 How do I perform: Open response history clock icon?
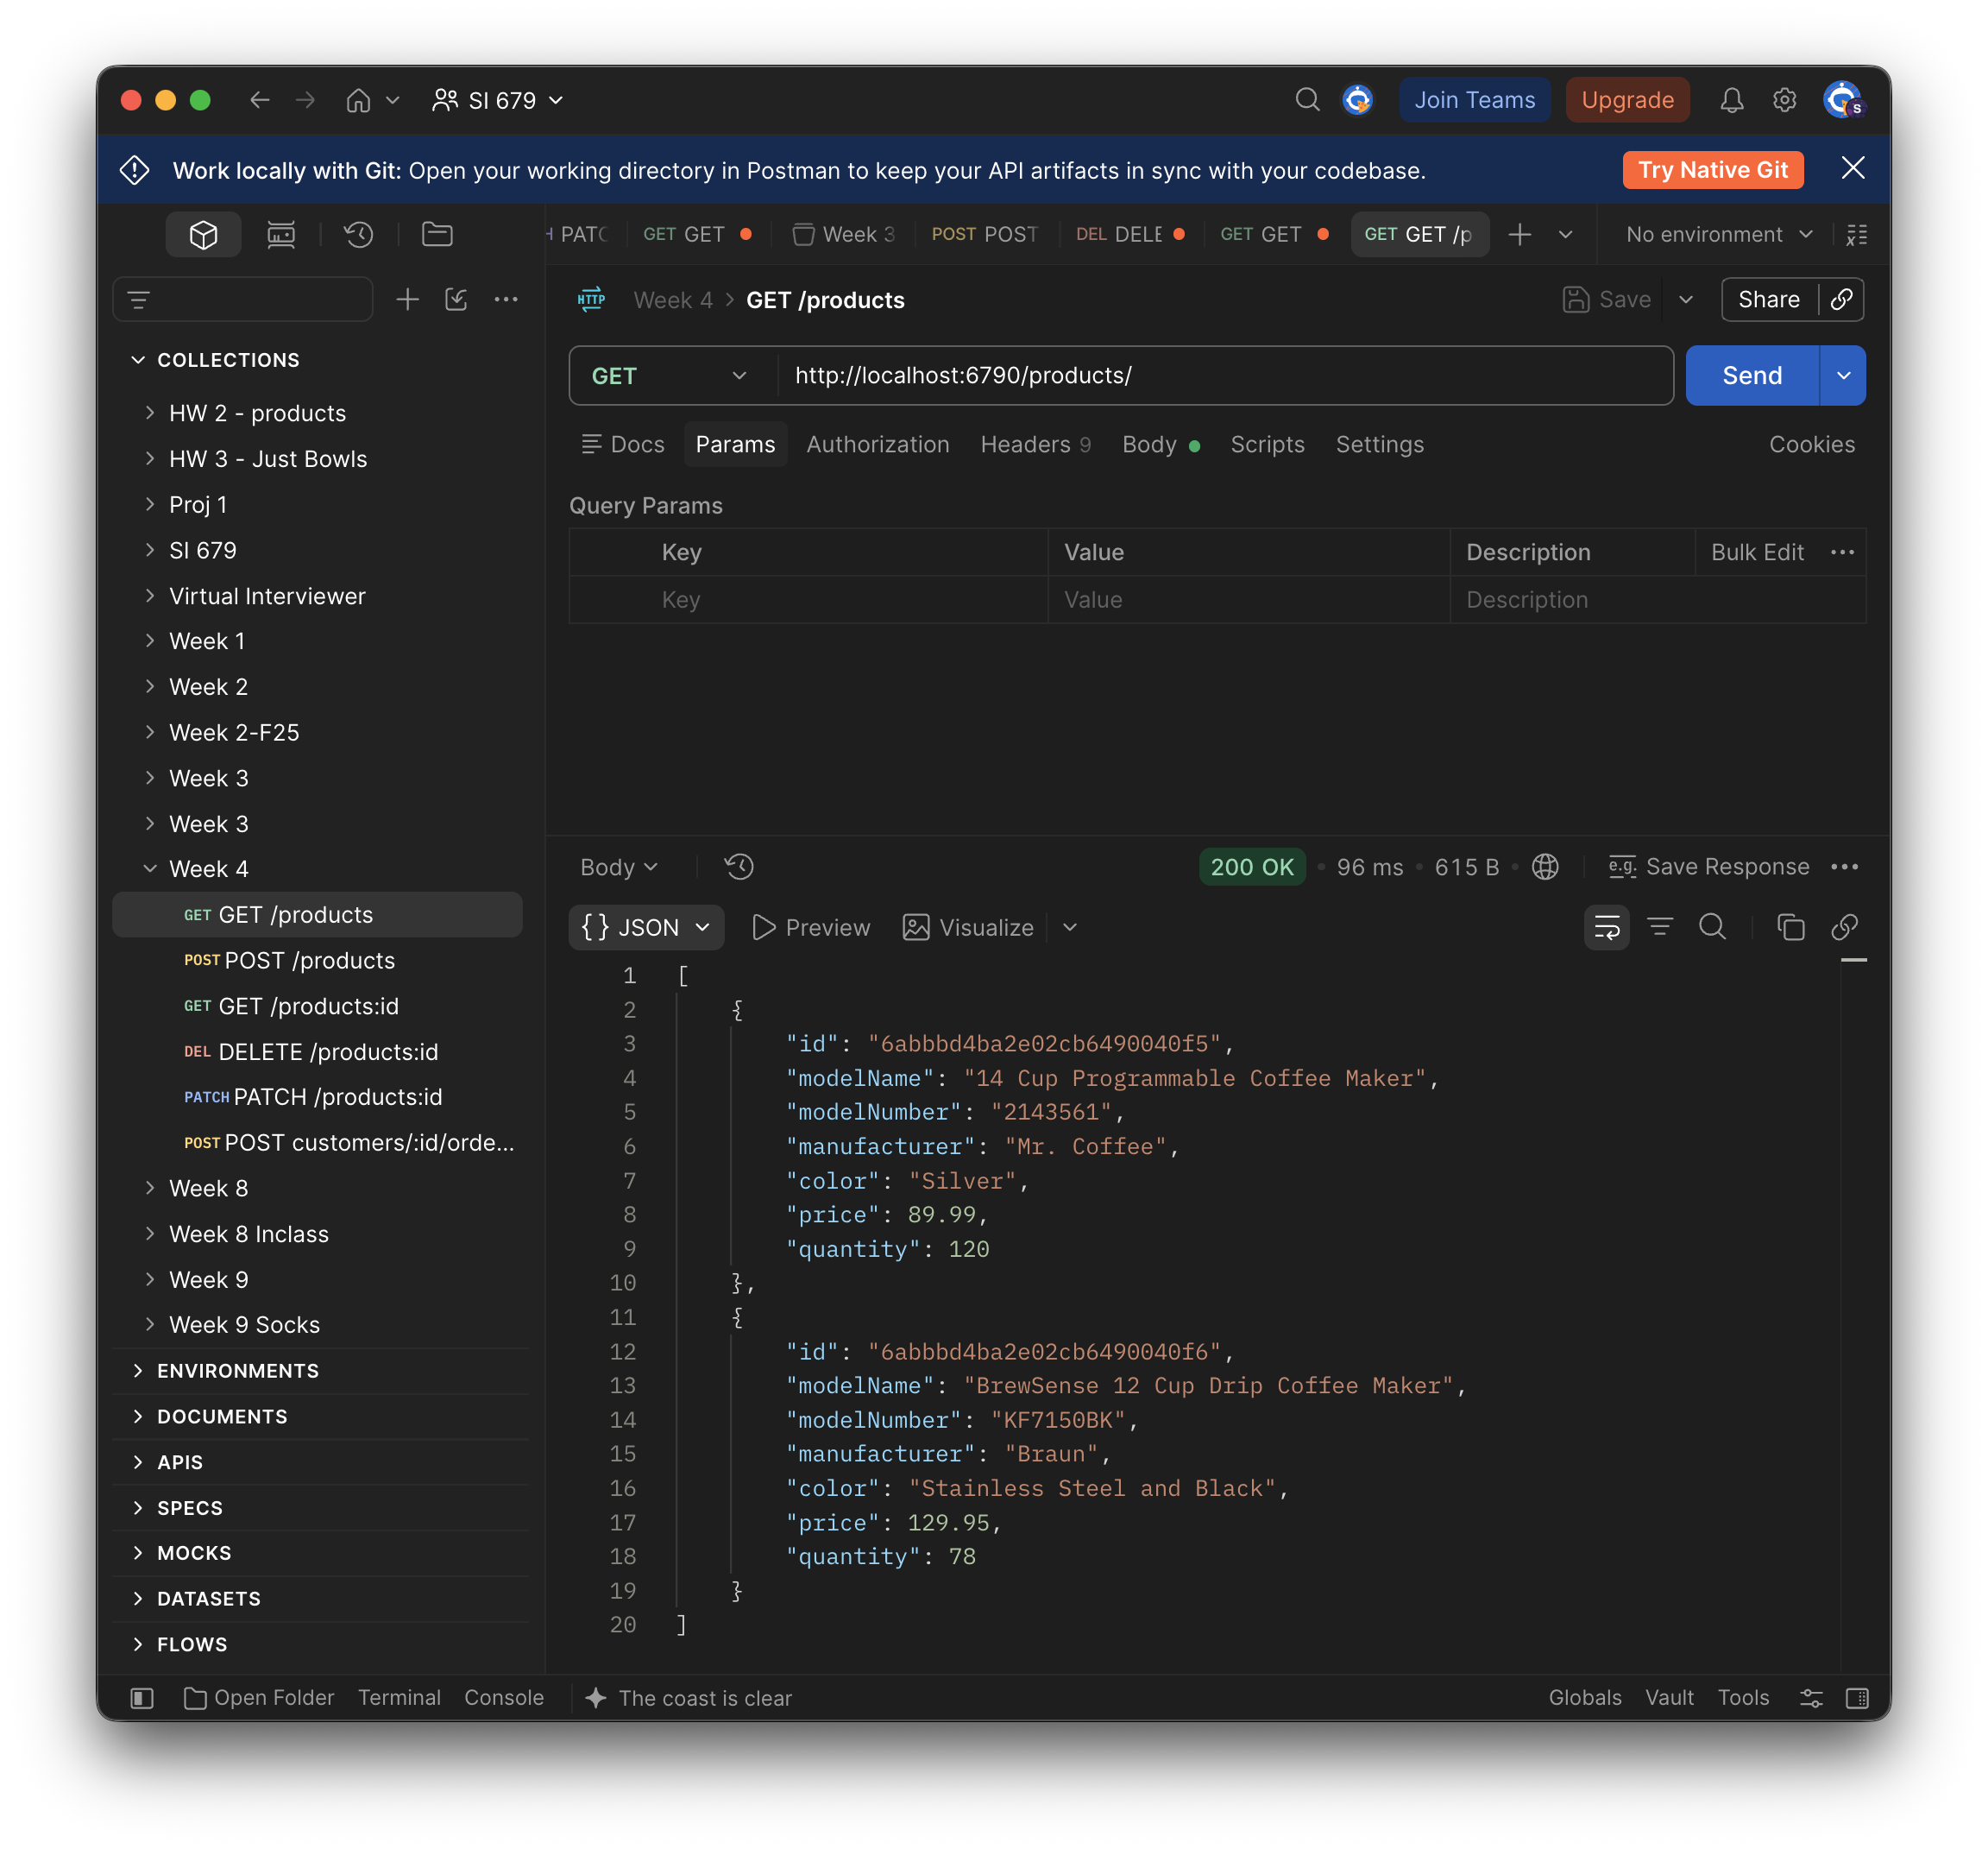click(x=739, y=867)
